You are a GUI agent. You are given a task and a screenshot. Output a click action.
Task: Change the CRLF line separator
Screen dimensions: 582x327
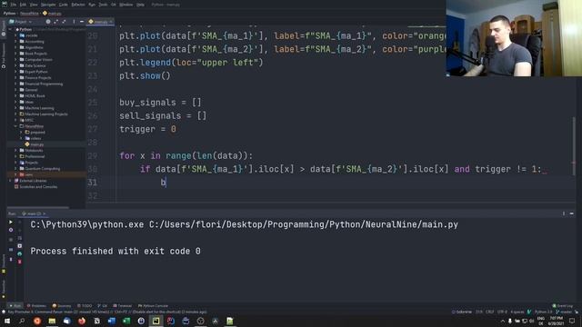pos(490,312)
